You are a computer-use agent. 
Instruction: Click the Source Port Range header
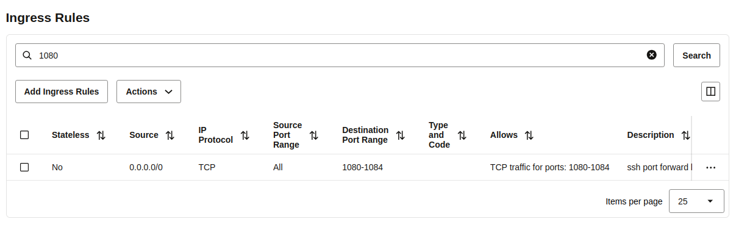(288, 135)
